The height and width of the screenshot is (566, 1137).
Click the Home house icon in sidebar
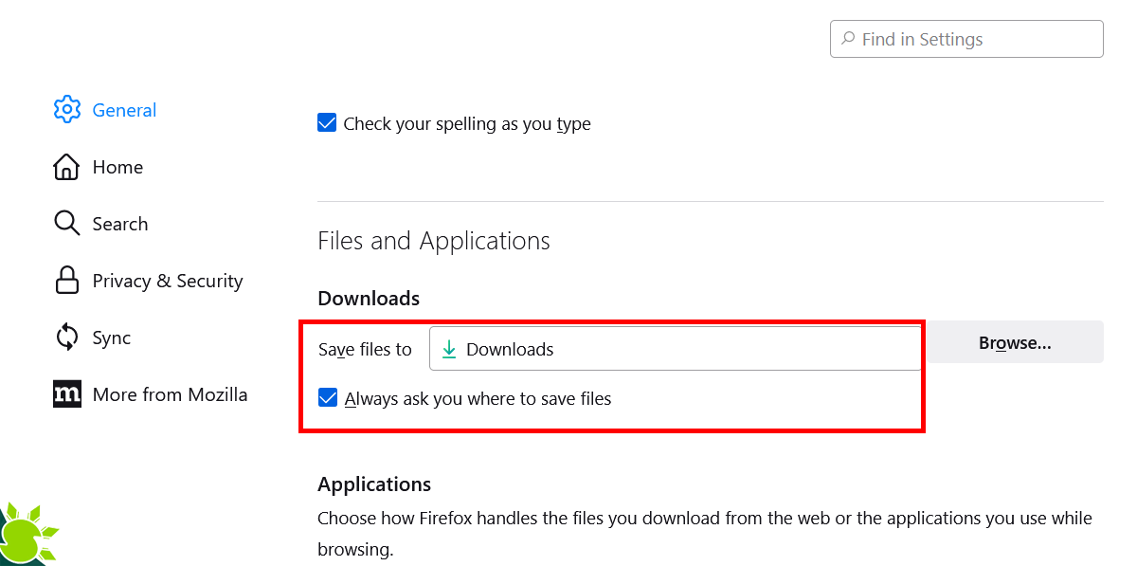pyautogui.click(x=67, y=167)
